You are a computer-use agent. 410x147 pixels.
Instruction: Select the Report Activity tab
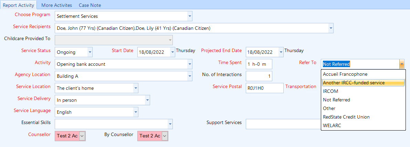[19, 5]
